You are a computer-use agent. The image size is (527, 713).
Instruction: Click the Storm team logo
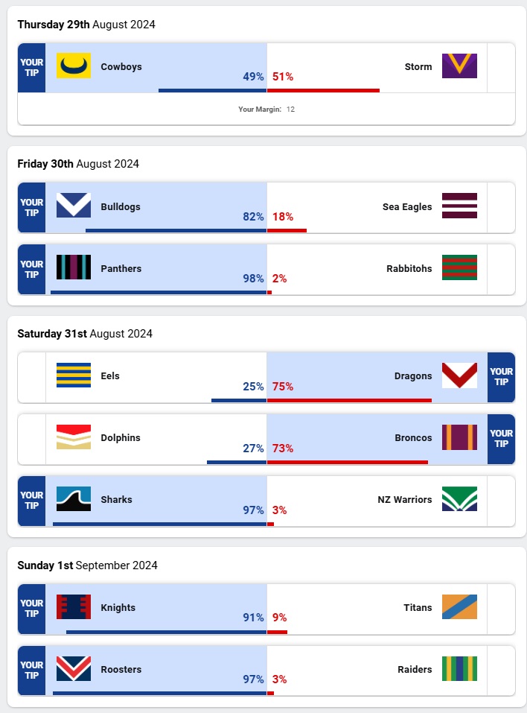(459, 66)
